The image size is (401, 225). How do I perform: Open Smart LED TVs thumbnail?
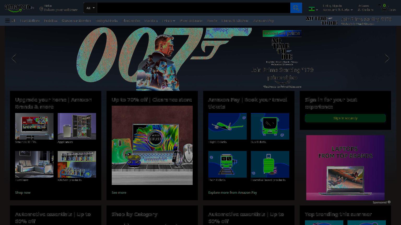[34, 126]
